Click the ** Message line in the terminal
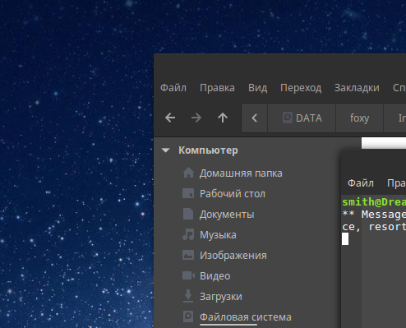This screenshot has width=406, height=328. point(374,214)
